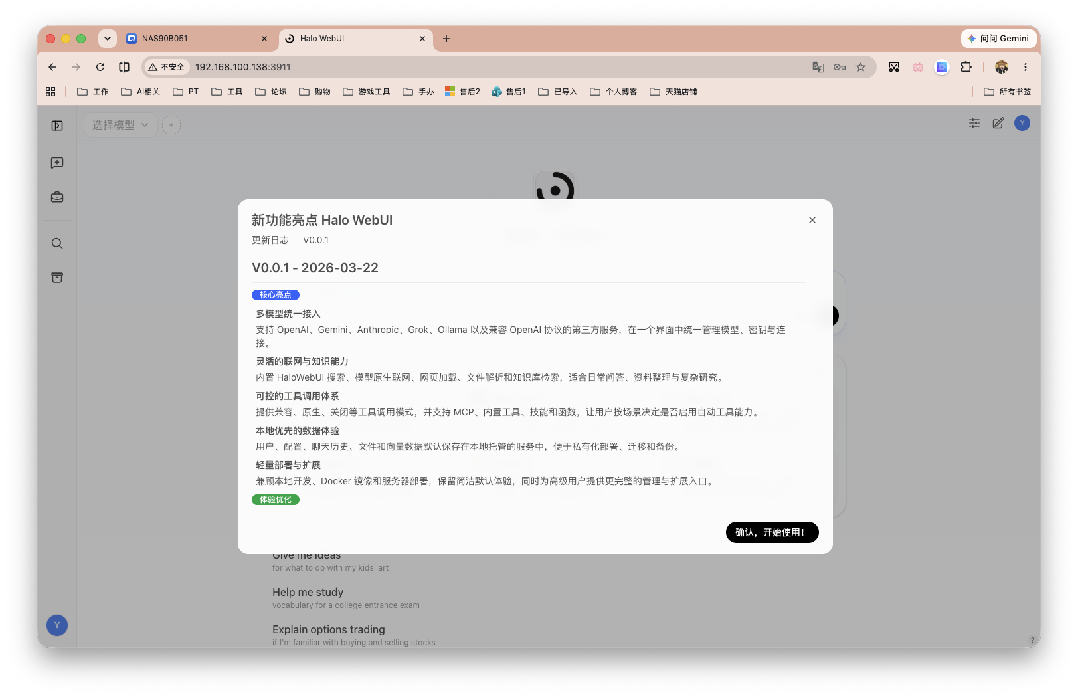Open the tab search chevron dropdown
The width and height of the screenshot is (1078, 697).
(108, 39)
